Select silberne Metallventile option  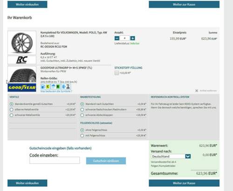click(12, 109)
